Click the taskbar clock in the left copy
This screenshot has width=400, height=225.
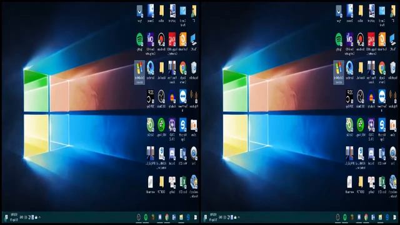(x=14, y=217)
